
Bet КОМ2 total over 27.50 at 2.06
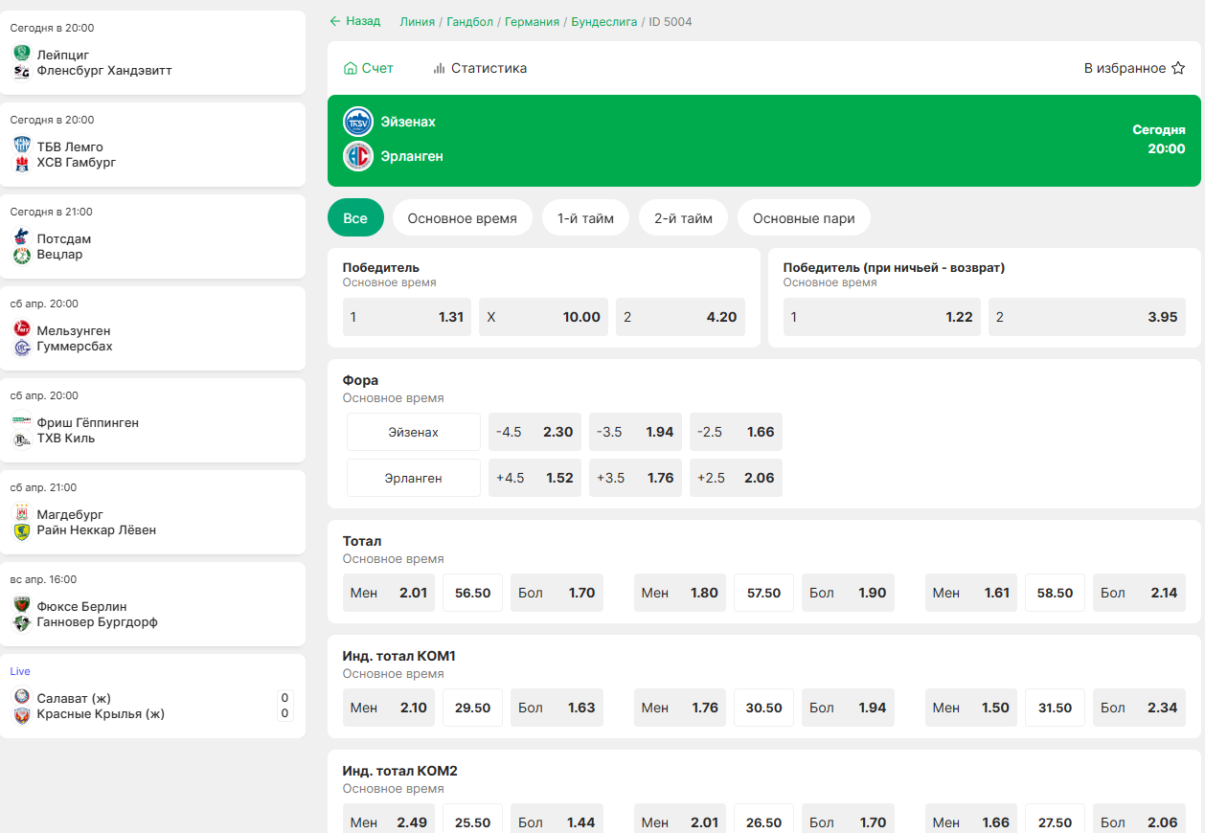pyautogui.click(x=1139, y=819)
